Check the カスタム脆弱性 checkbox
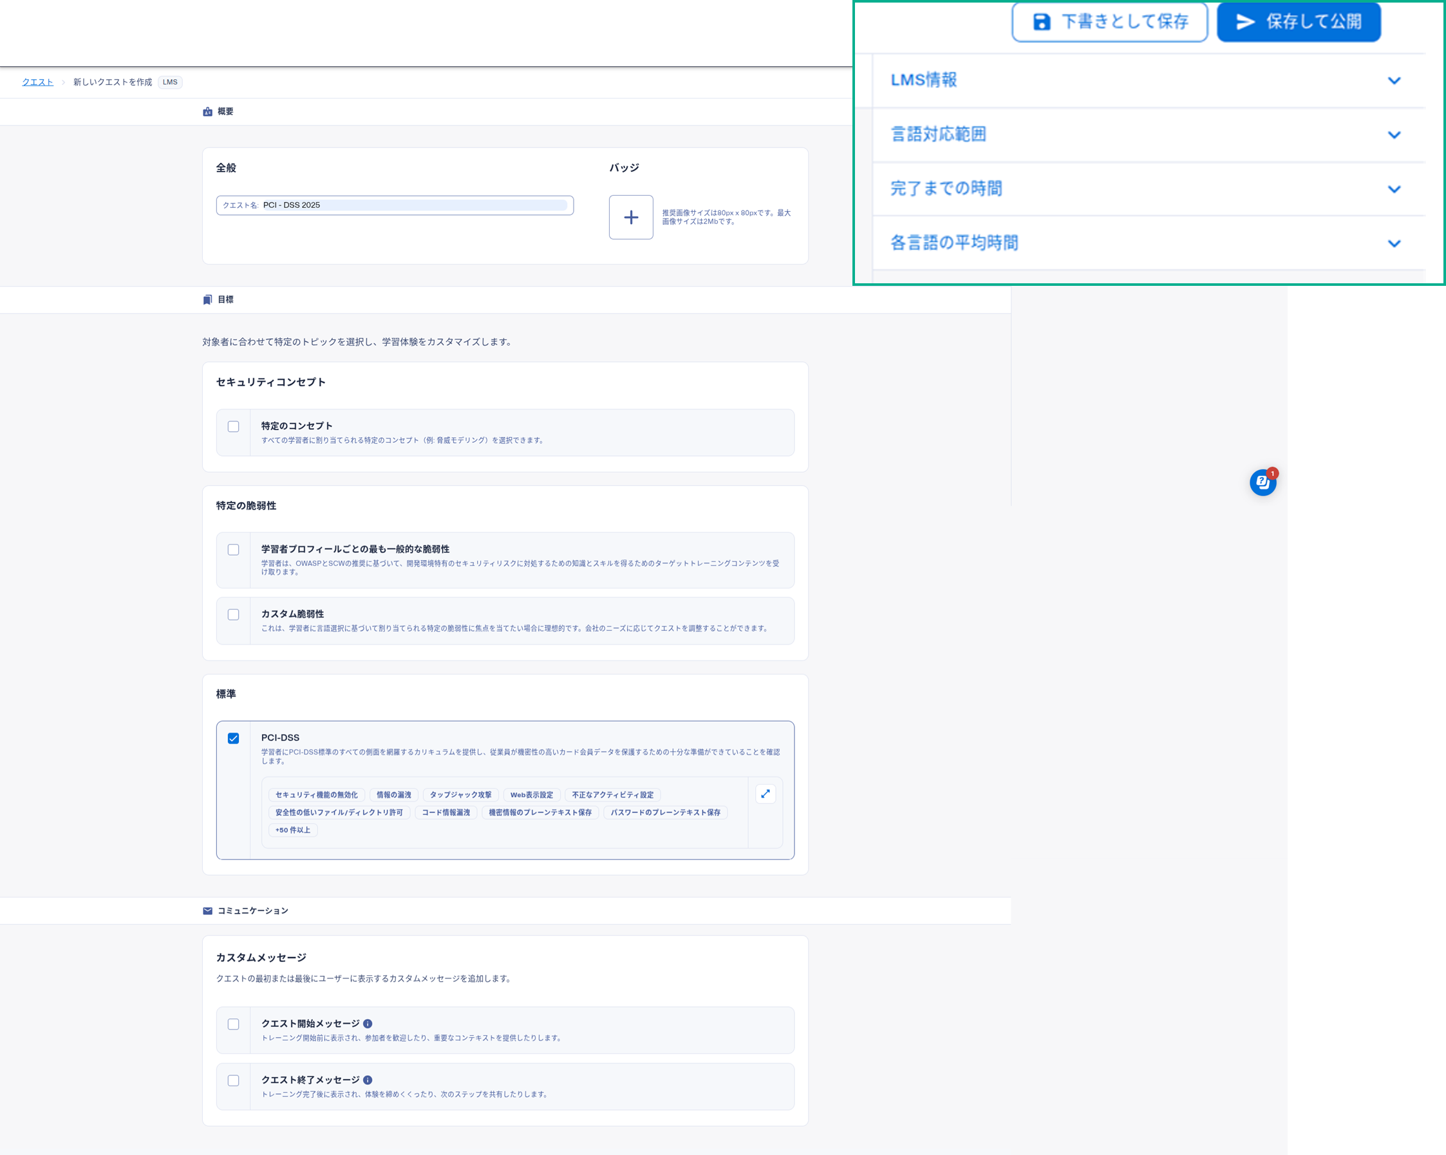This screenshot has height=1155, width=1446. (234, 615)
